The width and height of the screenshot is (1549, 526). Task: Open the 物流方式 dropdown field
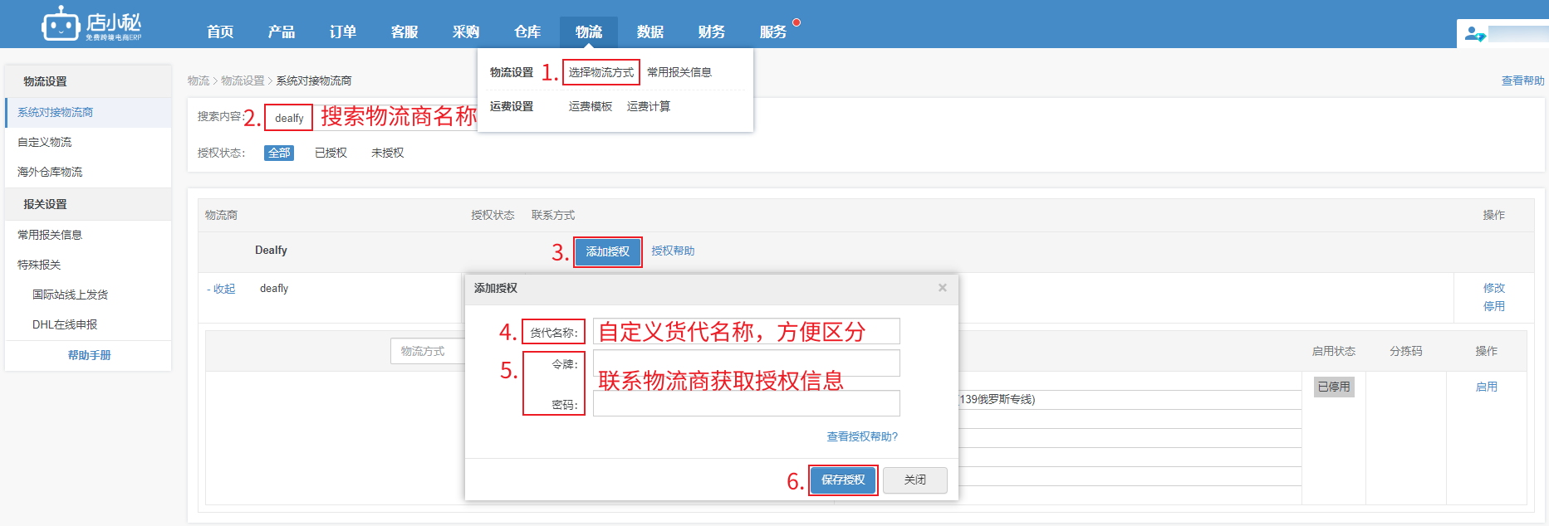click(x=427, y=351)
